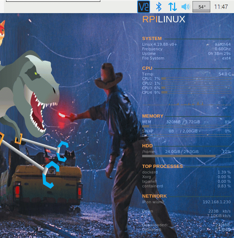Viewport: 234px width, 238px height.
Task: Click the Up 7.10KiB kb/s value
Action: click(219, 216)
